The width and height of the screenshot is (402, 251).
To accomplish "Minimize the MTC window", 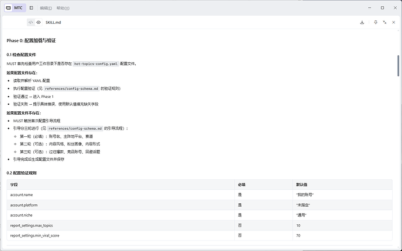I will coord(370,8).
